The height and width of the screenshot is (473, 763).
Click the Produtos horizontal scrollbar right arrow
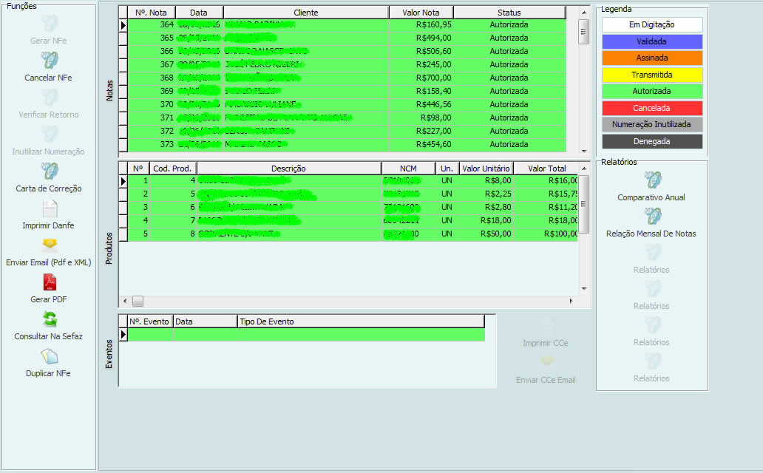click(571, 302)
